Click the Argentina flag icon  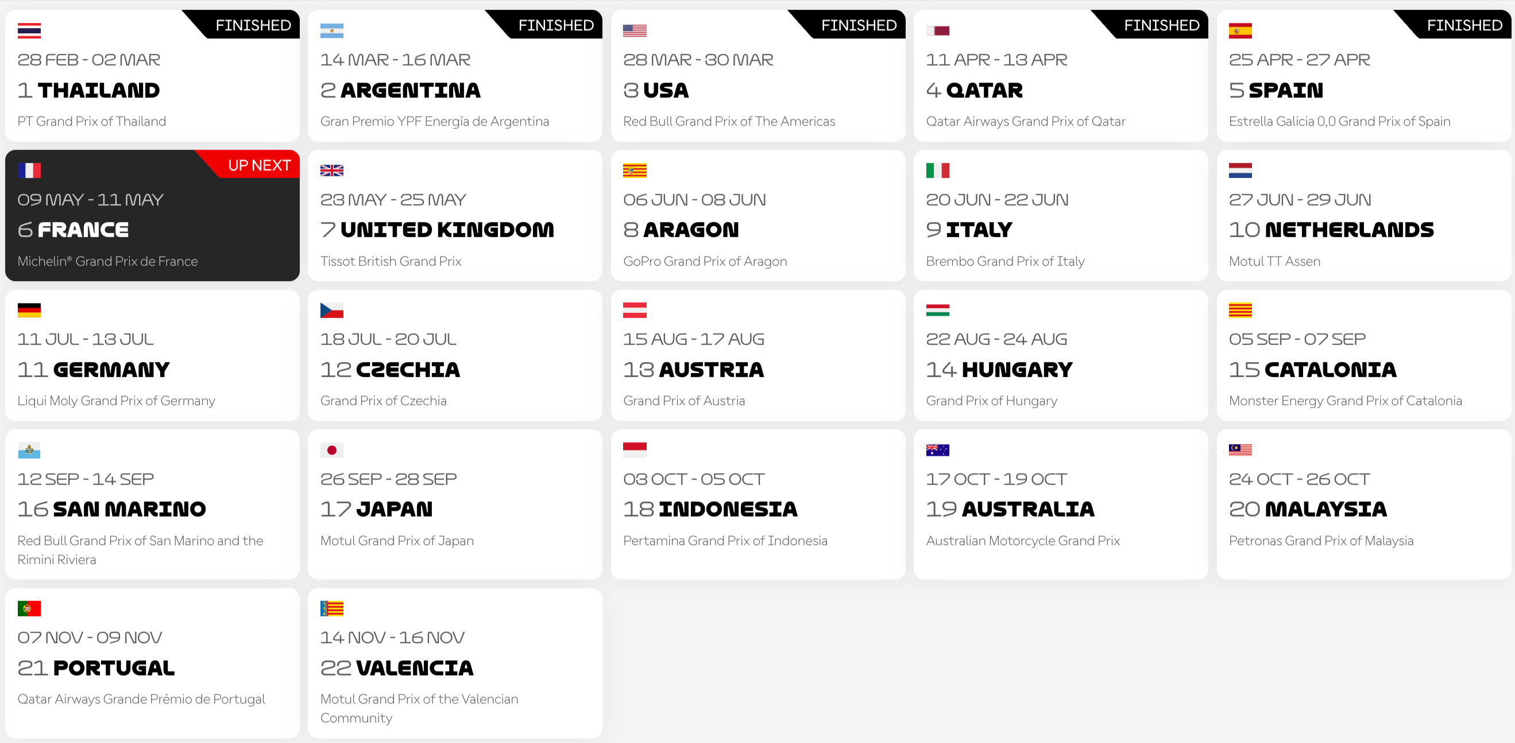pos(332,30)
